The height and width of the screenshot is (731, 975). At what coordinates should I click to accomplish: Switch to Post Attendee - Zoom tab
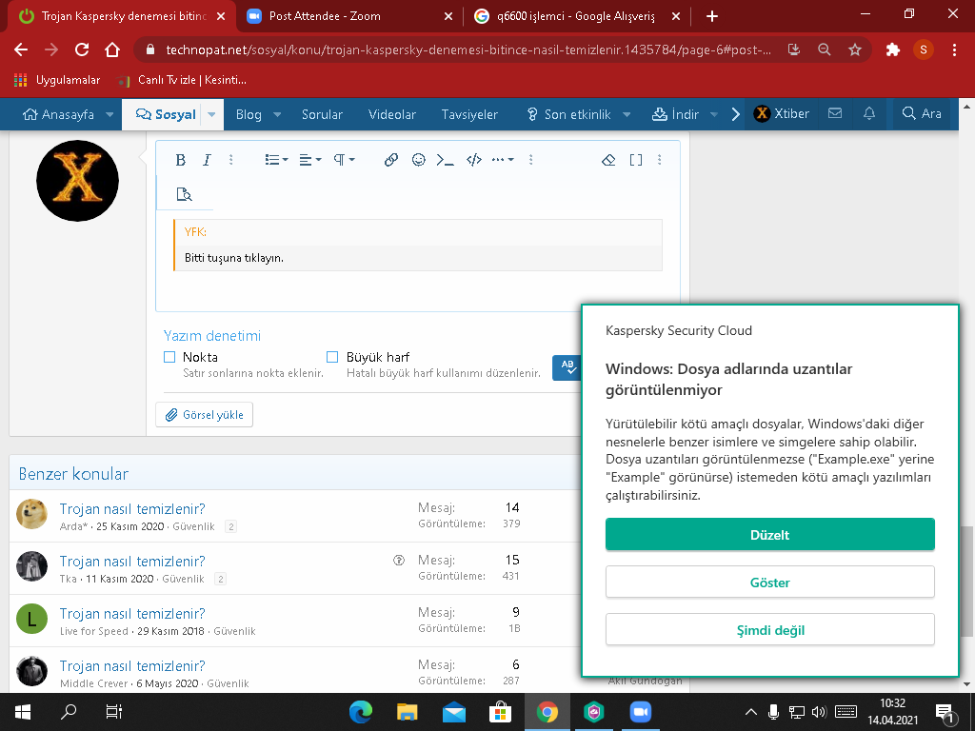pos(348,16)
